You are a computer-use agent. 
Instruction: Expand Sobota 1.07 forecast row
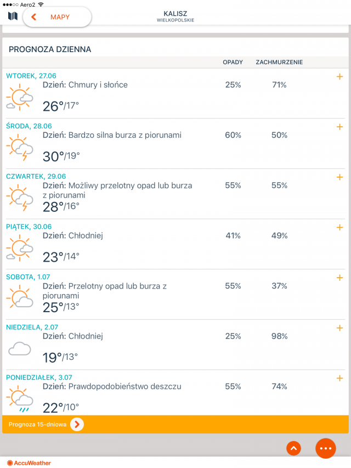coord(339,278)
